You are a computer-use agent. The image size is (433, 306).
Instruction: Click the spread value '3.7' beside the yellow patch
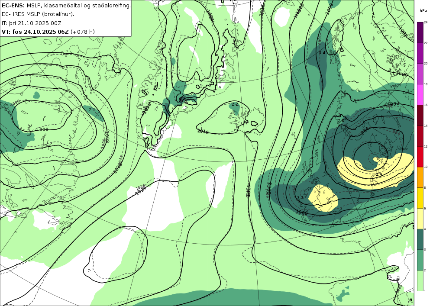pos(301,198)
